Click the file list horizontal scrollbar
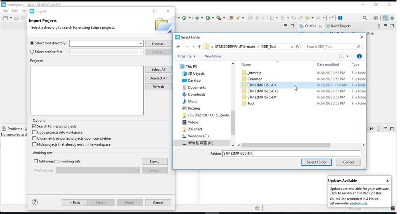Viewport: 400px width, 214px height. [x=286, y=145]
